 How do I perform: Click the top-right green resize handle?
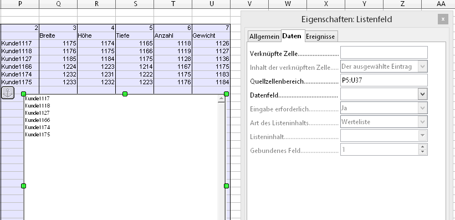pyautogui.click(x=226, y=94)
